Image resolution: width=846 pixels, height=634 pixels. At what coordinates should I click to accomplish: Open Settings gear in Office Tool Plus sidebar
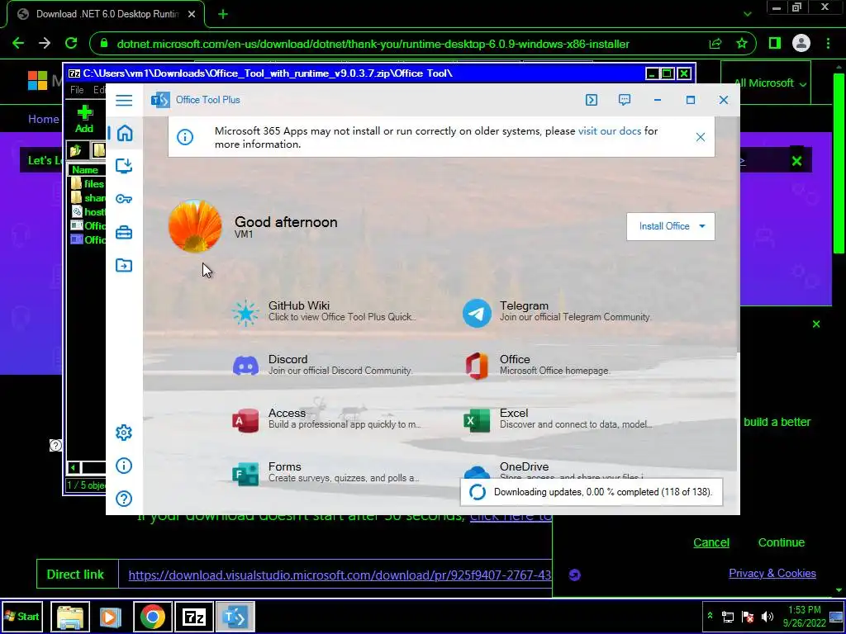tap(124, 433)
